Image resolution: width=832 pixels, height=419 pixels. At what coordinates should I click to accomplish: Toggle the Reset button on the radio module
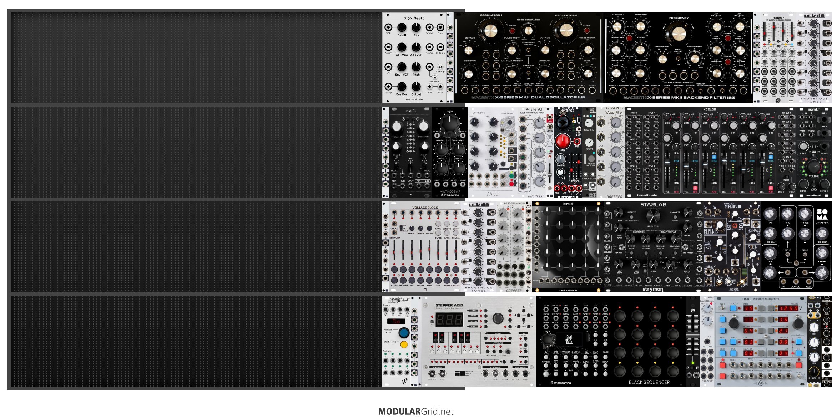(x=591, y=158)
